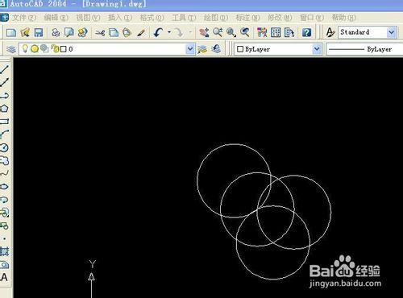Image resolution: width=403 pixels, height=298 pixels.
Task: Select the Revision Cloud tool
Action: [x=4, y=160]
